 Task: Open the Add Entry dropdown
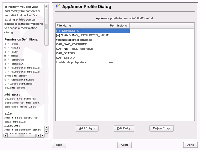pos(87,128)
